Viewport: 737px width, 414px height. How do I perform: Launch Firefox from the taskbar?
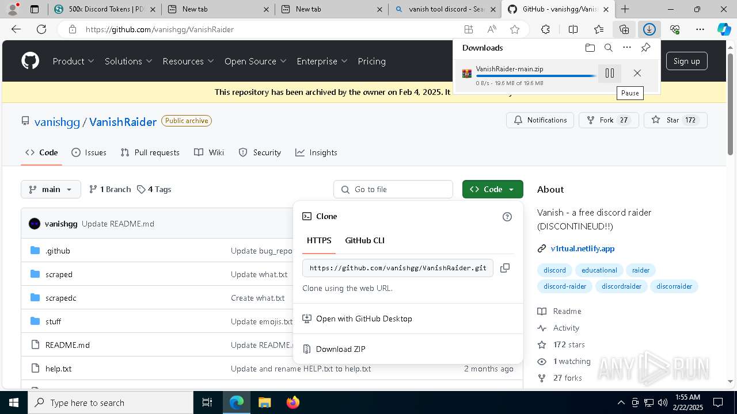[293, 402]
